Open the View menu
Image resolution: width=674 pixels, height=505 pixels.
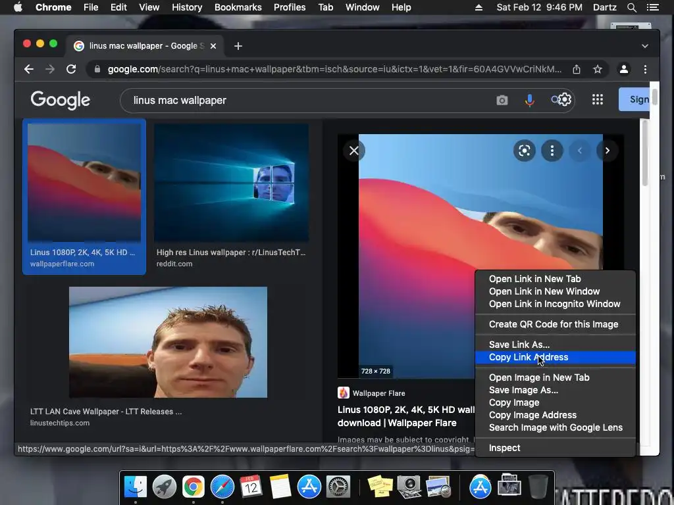pos(149,7)
